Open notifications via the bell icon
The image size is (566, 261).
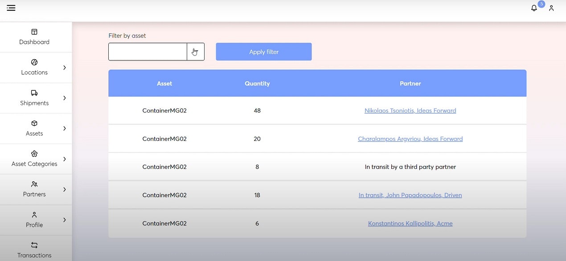tap(533, 8)
